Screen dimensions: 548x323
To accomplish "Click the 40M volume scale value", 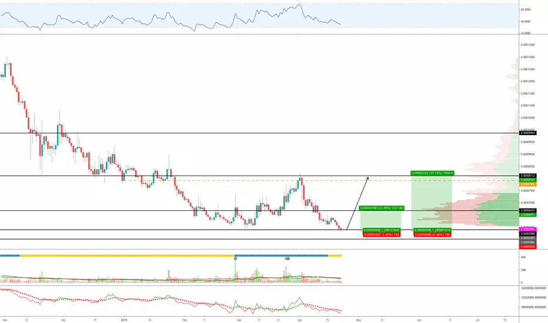I will click(523, 257).
